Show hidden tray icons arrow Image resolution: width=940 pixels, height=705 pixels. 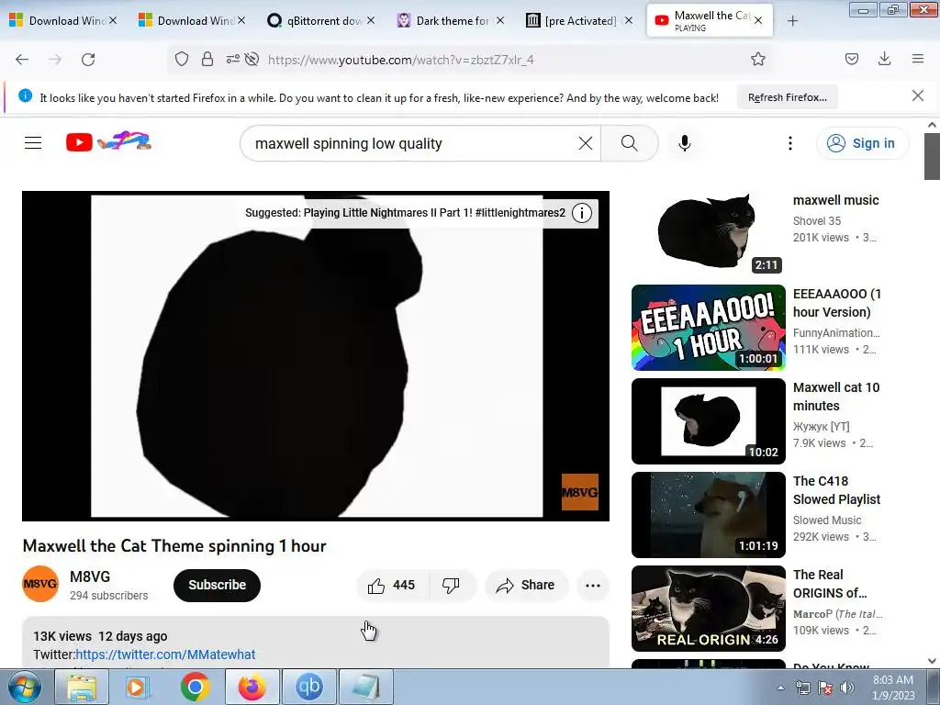780,688
